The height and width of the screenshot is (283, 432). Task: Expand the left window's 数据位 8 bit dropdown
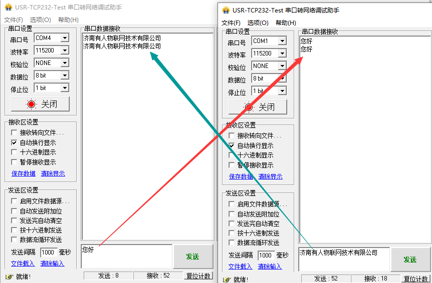65,75
